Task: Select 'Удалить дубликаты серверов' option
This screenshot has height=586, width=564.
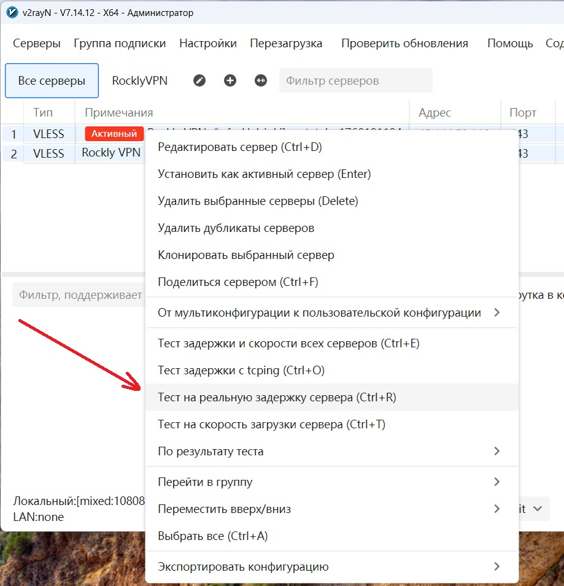Action: click(236, 228)
